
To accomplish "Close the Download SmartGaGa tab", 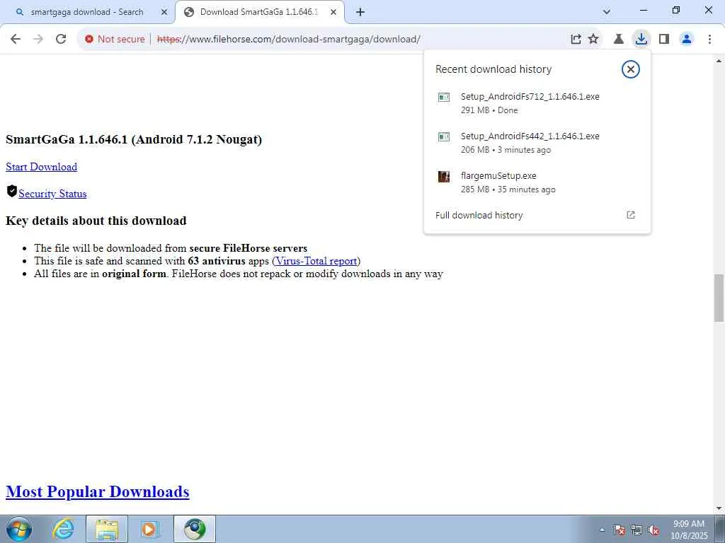I will (333, 12).
